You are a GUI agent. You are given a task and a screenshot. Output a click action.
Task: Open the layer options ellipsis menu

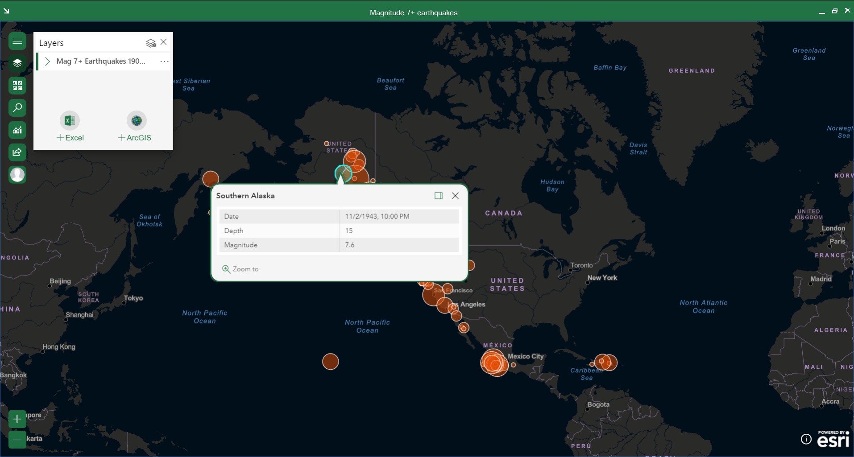164,61
